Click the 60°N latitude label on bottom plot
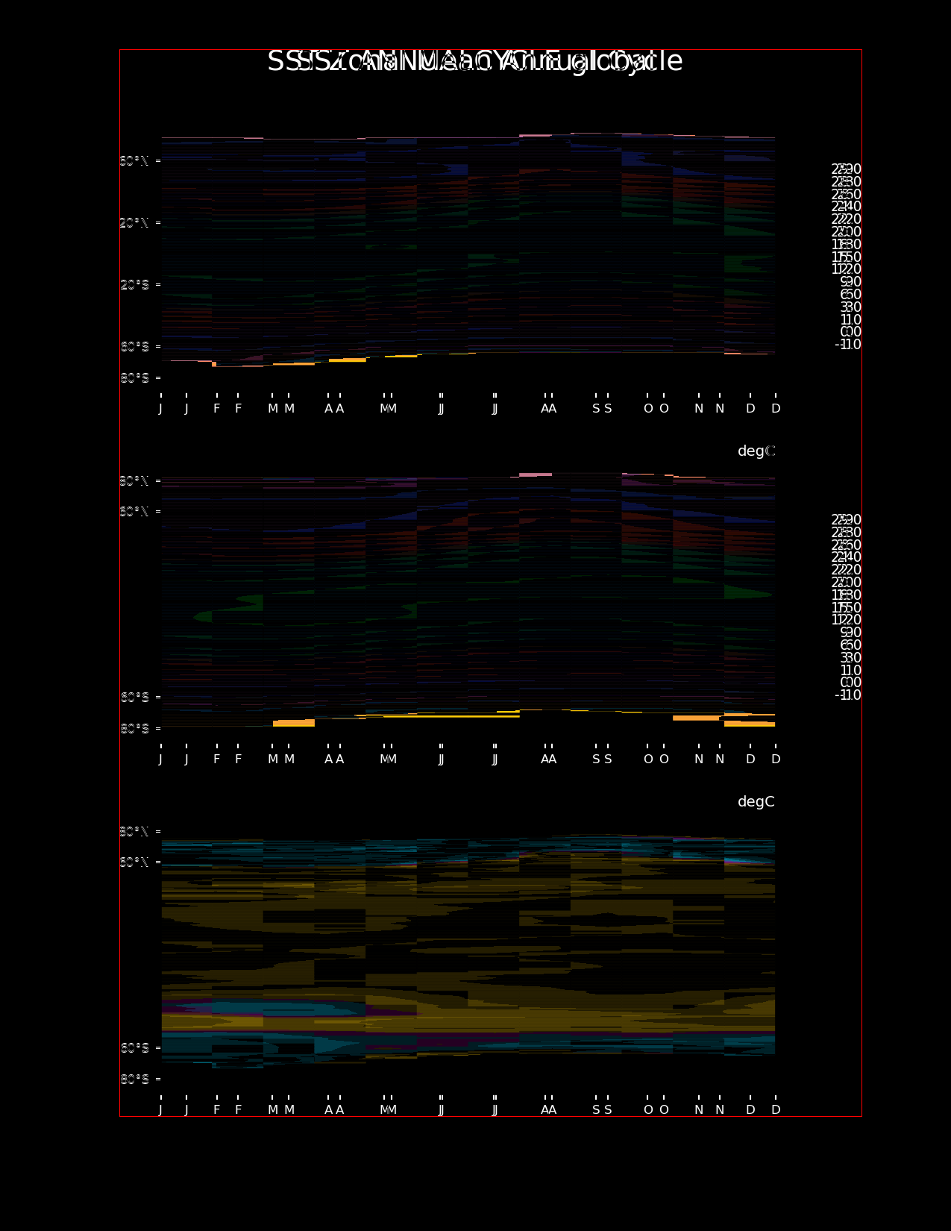This screenshot has height=1231, width=951. [x=134, y=862]
